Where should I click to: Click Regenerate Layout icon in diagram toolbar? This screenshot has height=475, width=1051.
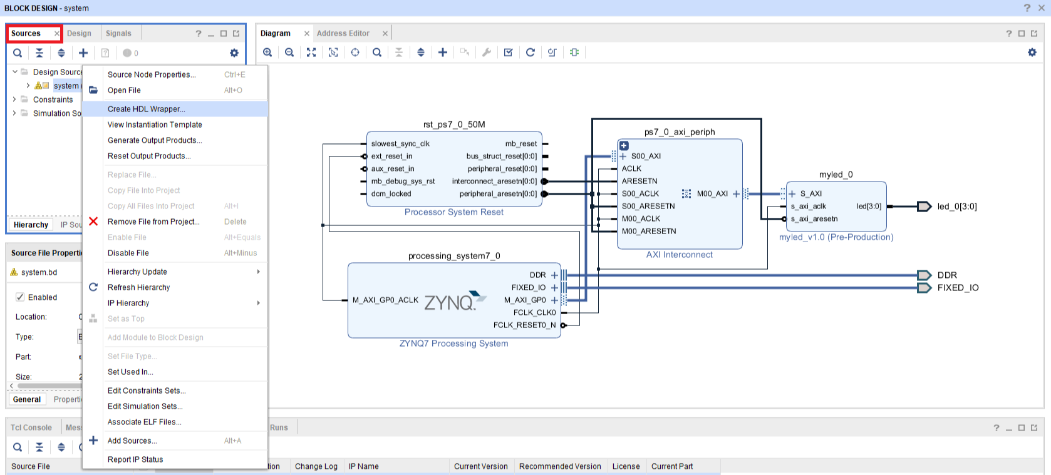click(531, 53)
